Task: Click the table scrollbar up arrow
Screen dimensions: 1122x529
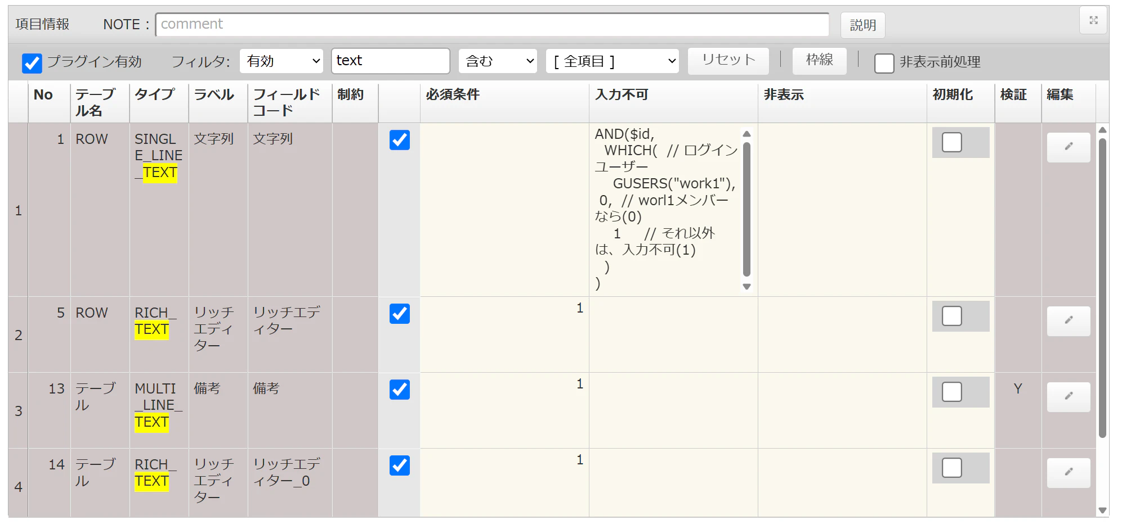Action: click(x=1102, y=130)
